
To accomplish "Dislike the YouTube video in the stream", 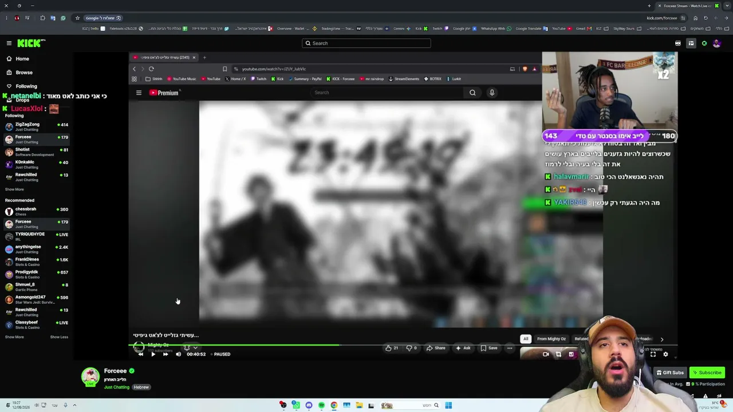I will click(411, 348).
